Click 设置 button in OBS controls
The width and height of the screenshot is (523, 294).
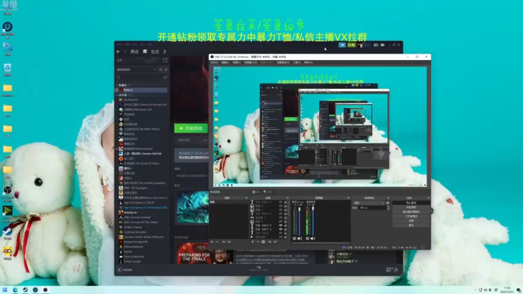point(411,220)
